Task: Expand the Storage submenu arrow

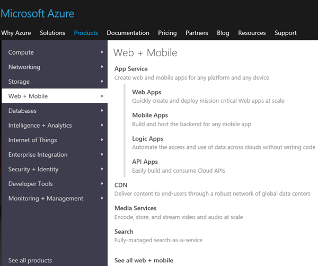Action: 102,82
